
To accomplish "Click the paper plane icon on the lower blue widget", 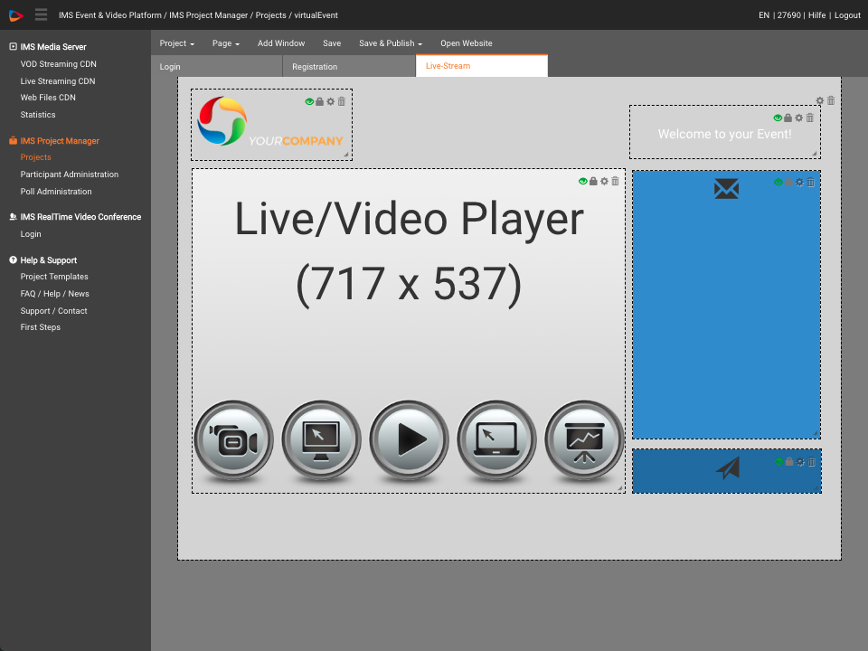I will pyautogui.click(x=726, y=469).
